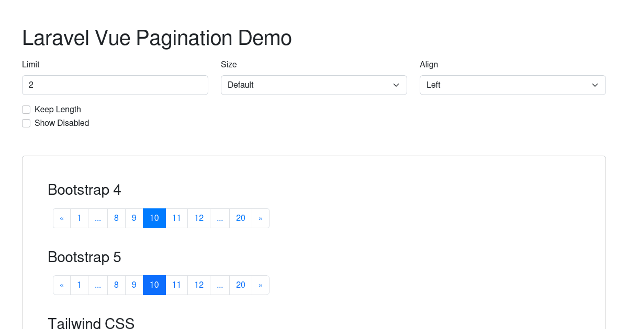Open page 8 in Bootstrap 4 pagination

tap(116, 218)
